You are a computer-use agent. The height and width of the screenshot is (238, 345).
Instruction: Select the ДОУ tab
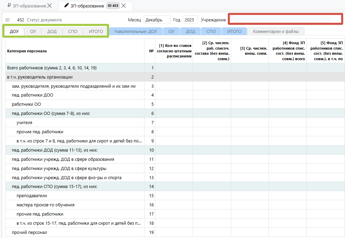[x=14, y=32]
